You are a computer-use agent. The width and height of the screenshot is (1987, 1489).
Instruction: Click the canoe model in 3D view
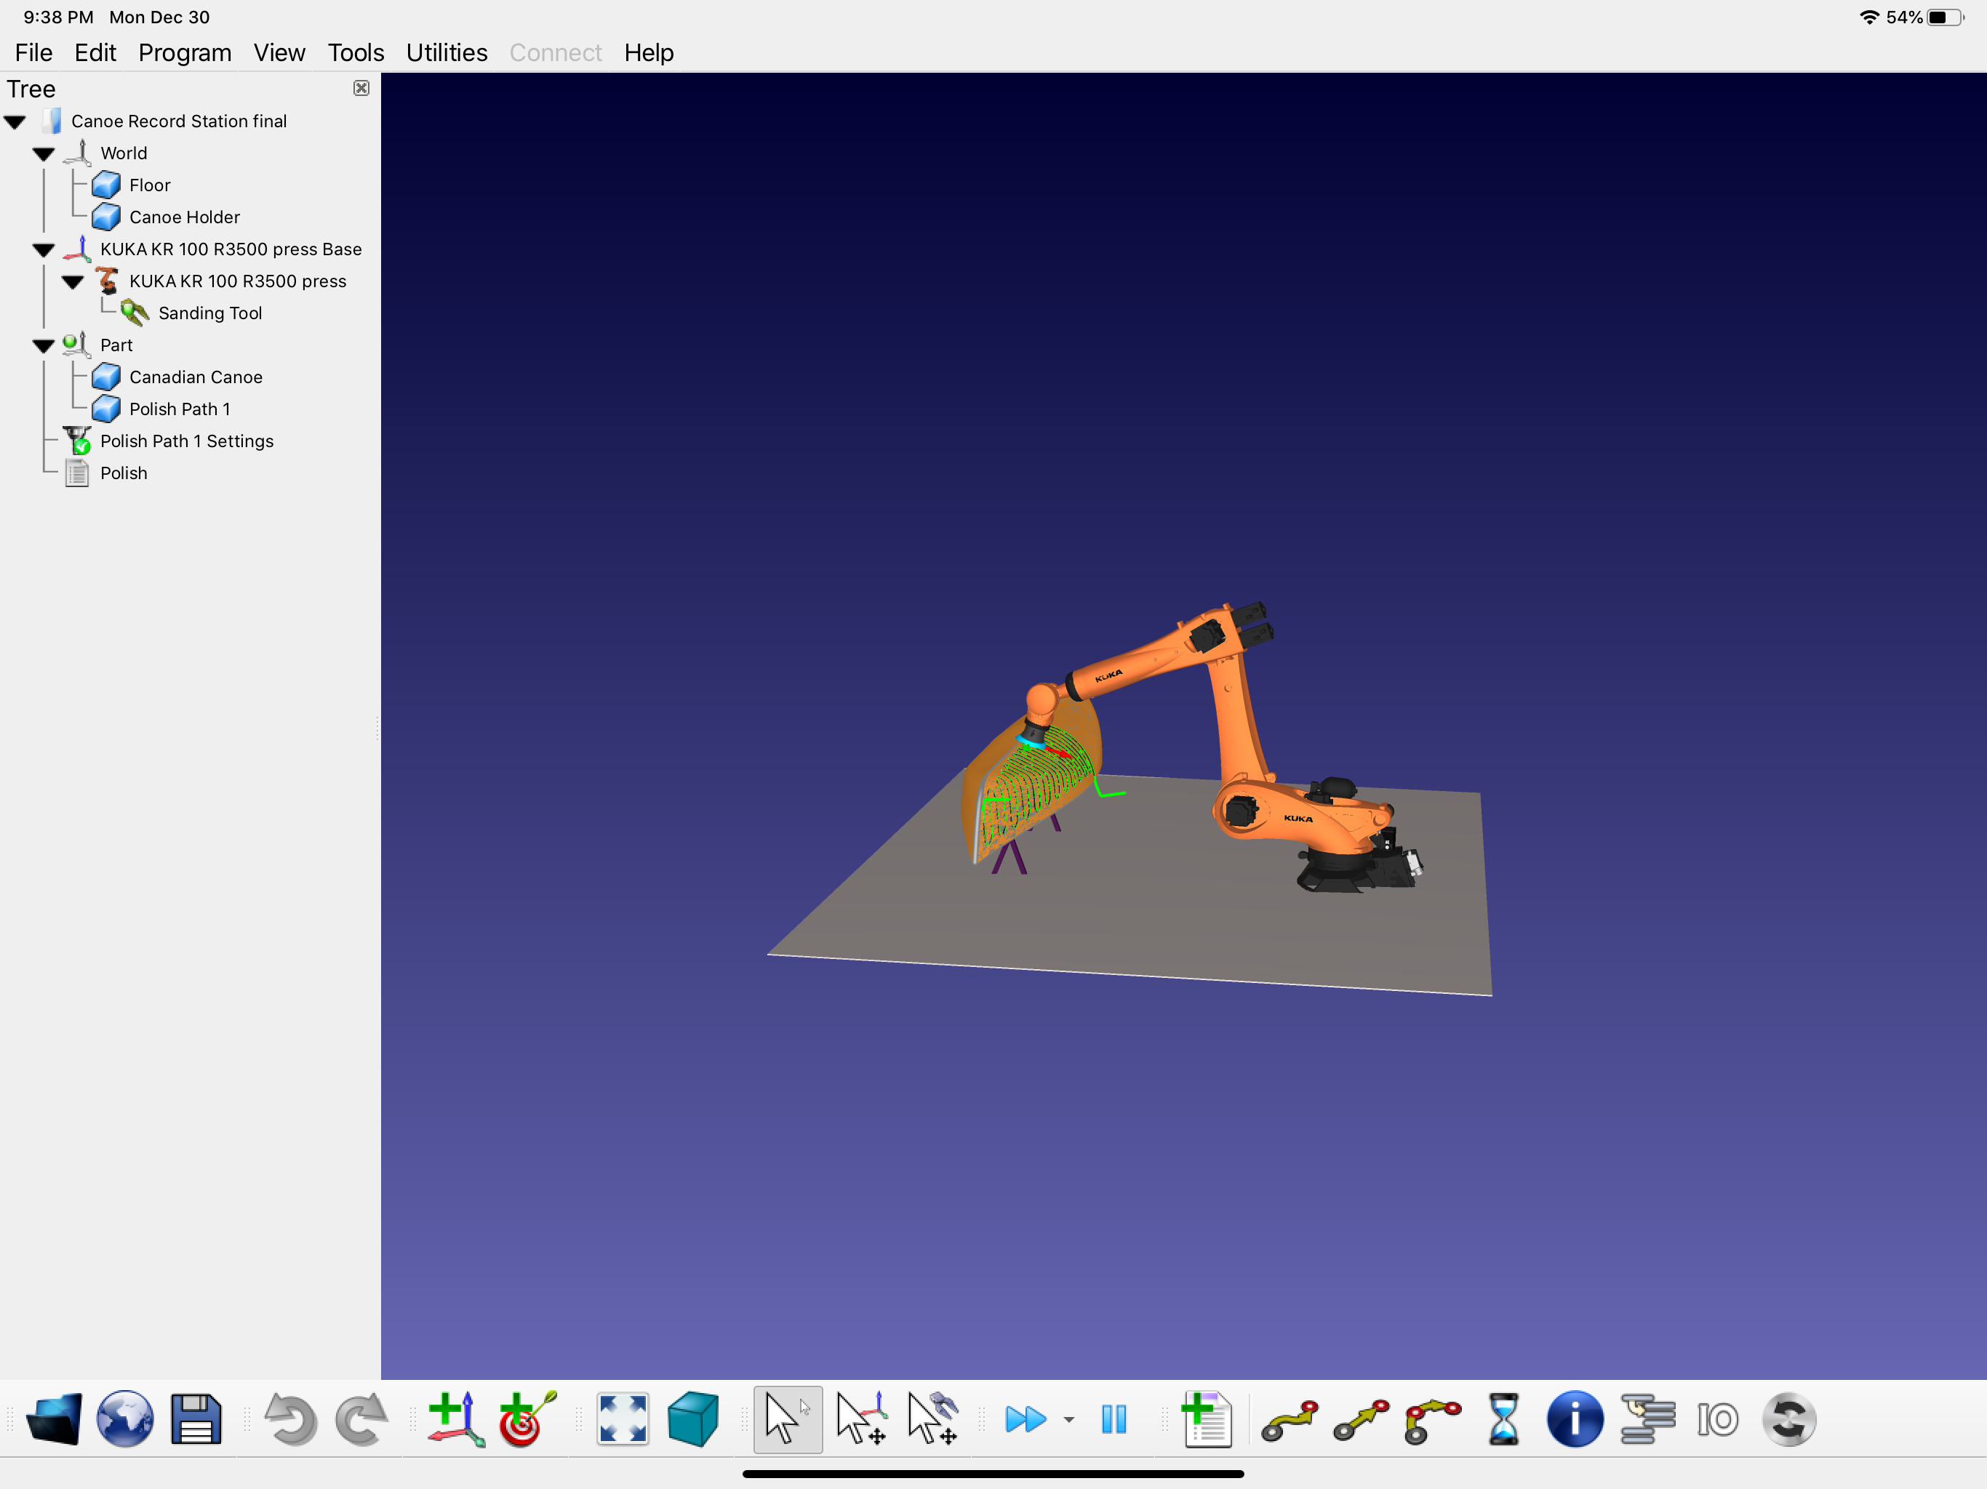pyautogui.click(x=1033, y=782)
